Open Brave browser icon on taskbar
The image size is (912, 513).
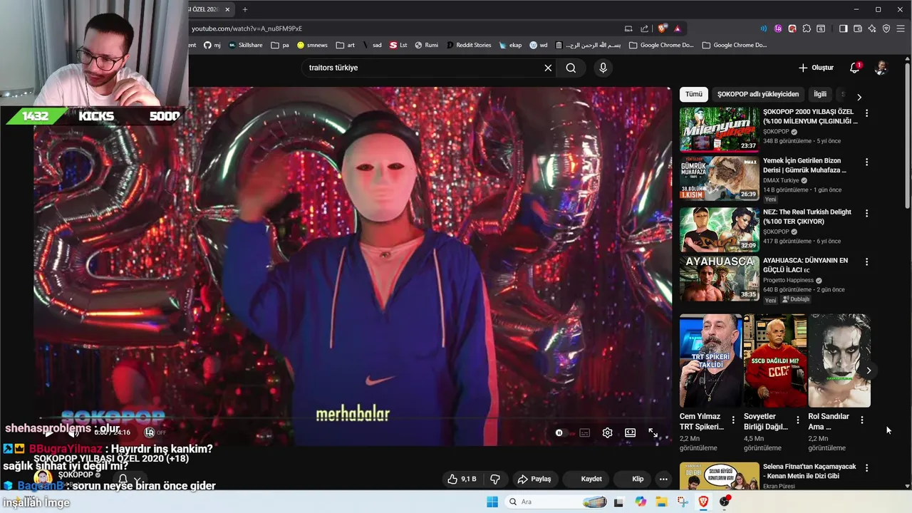[703, 502]
